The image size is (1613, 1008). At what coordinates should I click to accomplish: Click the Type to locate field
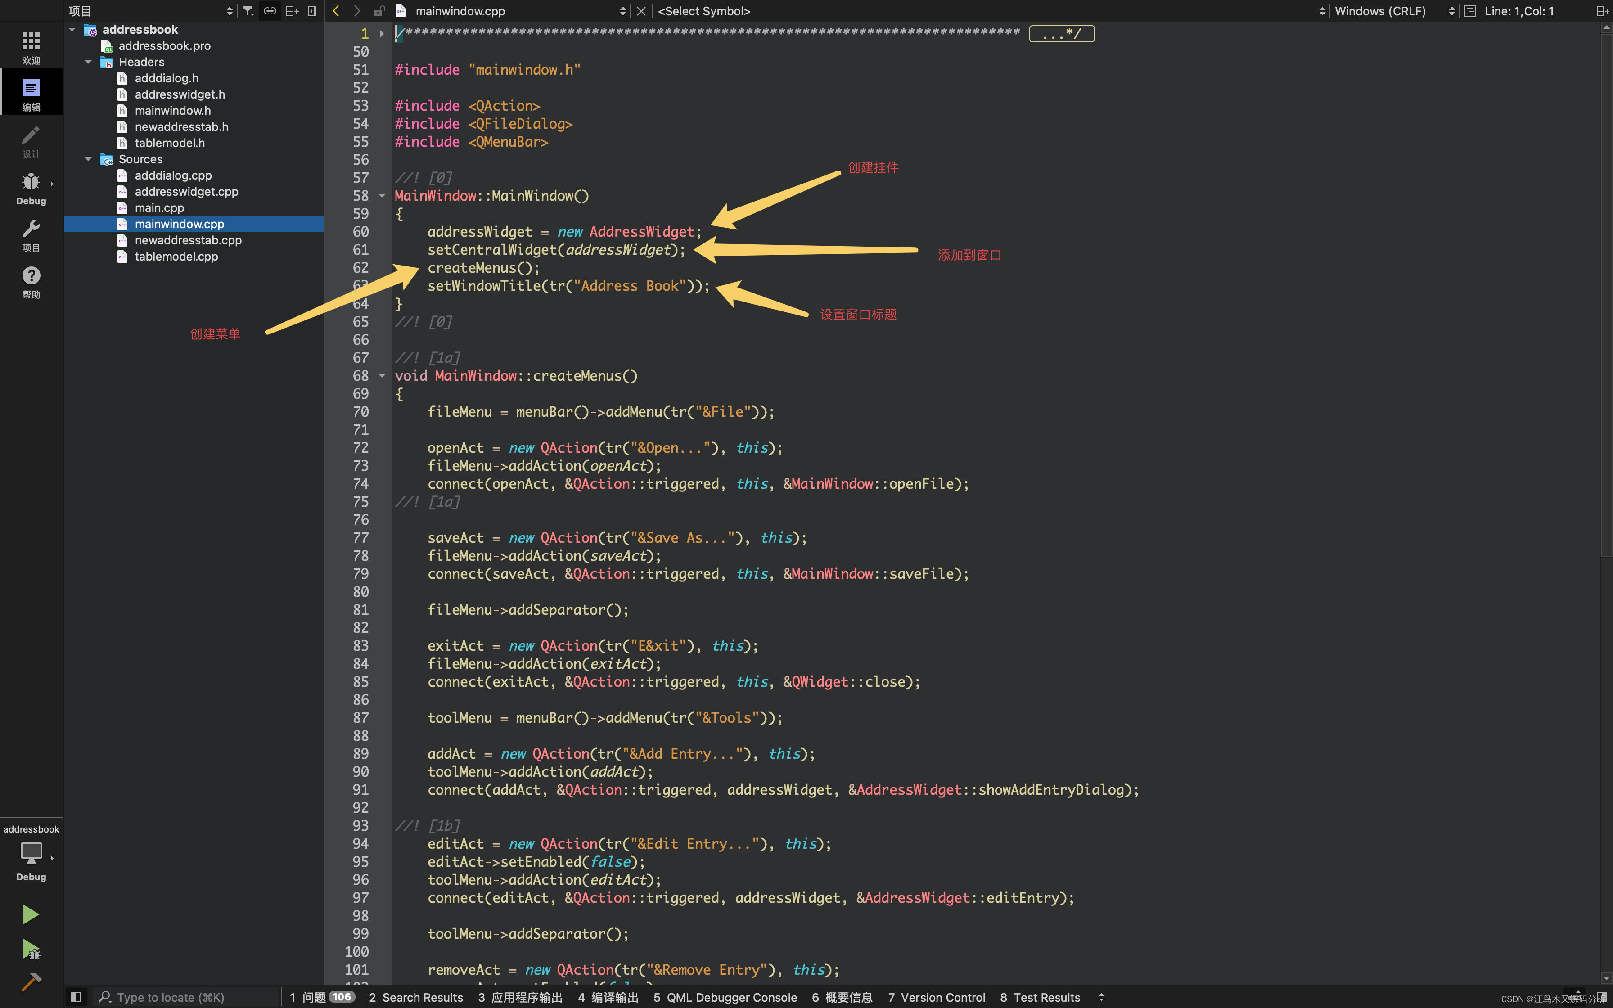(187, 997)
